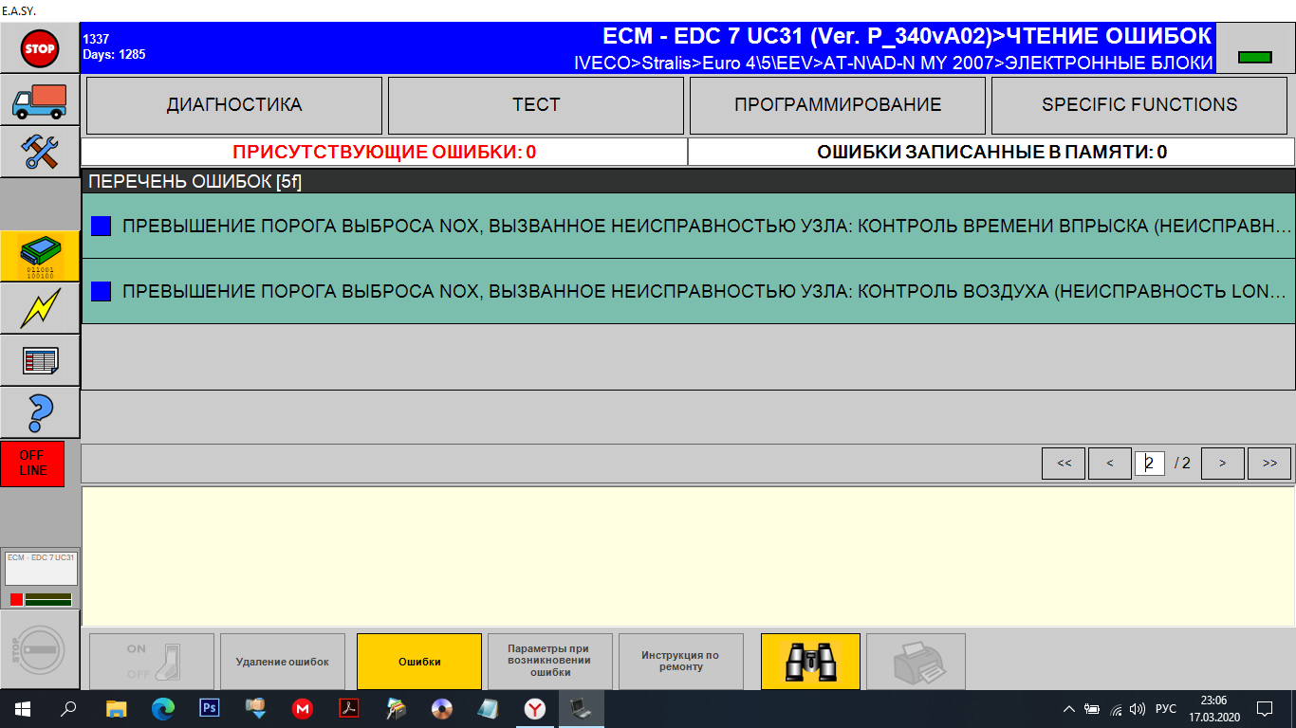Screen dimensions: 1296x728
Task: Select the ECM - EDC 7 UC31 thumbnail
Action: 42,569
